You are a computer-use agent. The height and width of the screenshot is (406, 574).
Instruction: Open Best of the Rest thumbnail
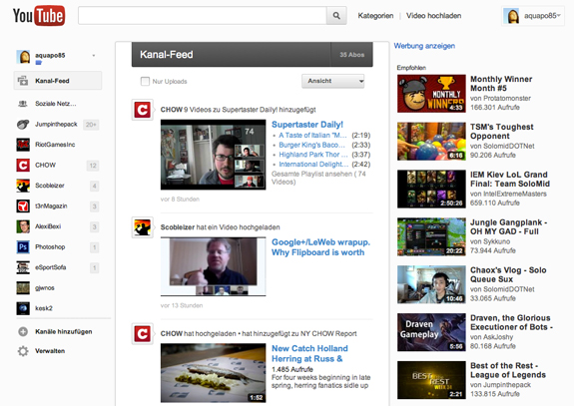[431, 380]
